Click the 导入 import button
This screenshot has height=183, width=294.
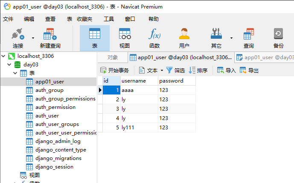(226, 71)
